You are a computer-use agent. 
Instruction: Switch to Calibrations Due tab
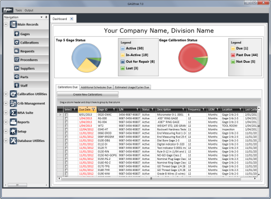click(x=68, y=87)
